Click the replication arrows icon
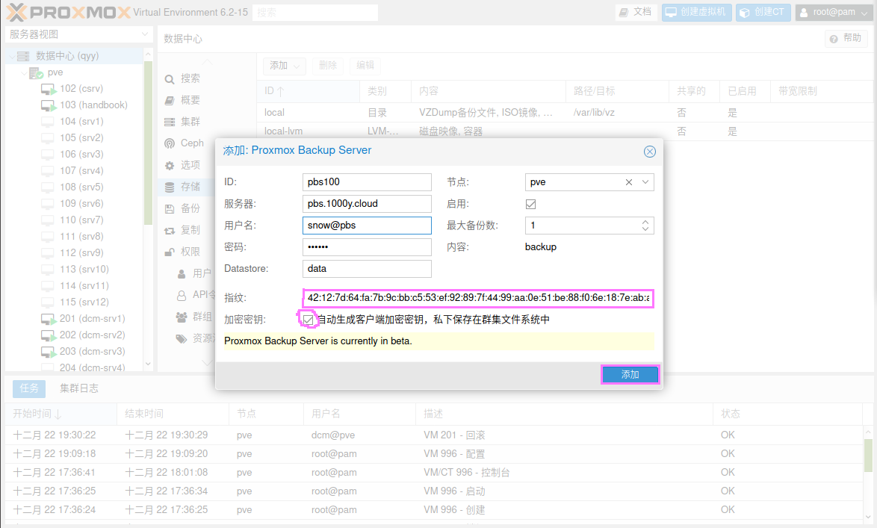This screenshot has width=877, height=528. (x=170, y=231)
